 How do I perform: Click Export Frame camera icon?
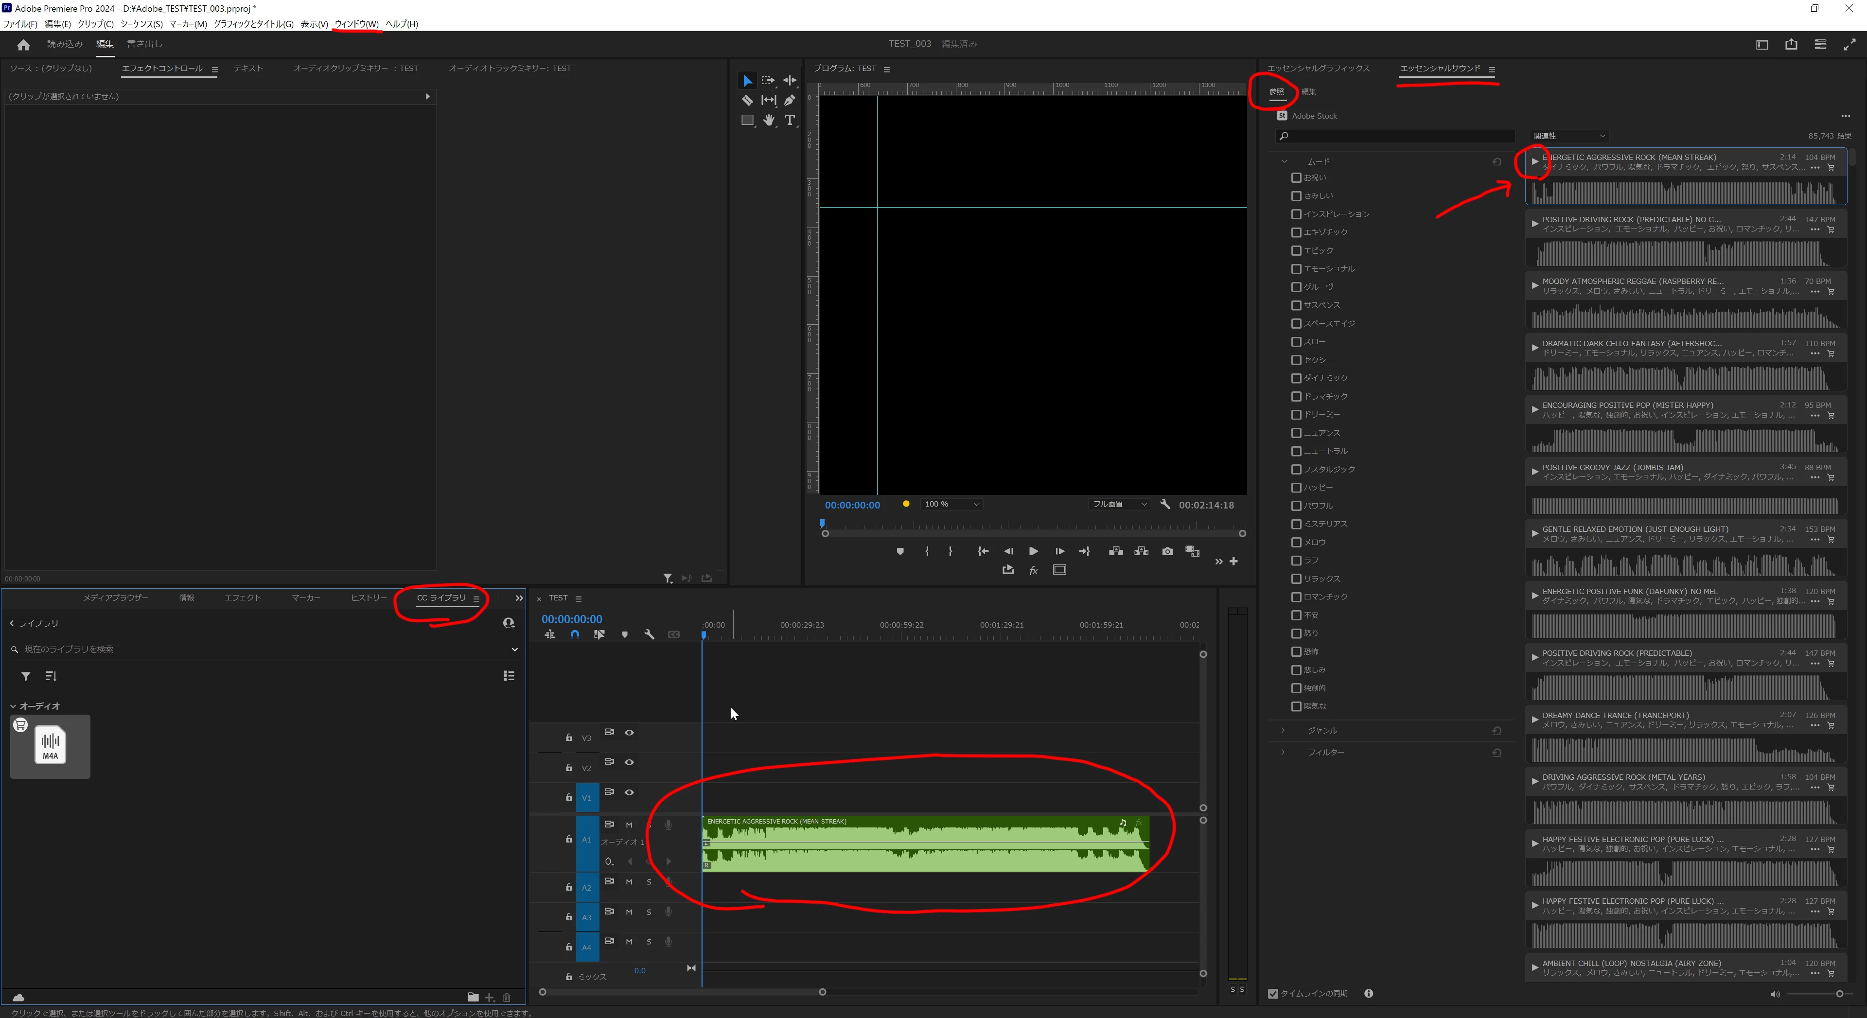point(1167,551)
